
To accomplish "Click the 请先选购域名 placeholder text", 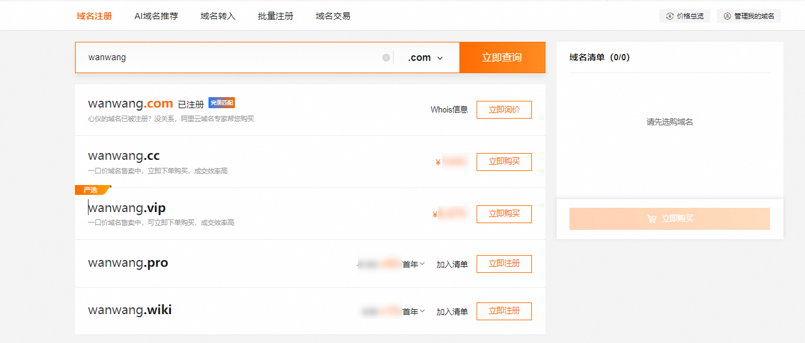I will pyautogui.click(x=670, y=122).
